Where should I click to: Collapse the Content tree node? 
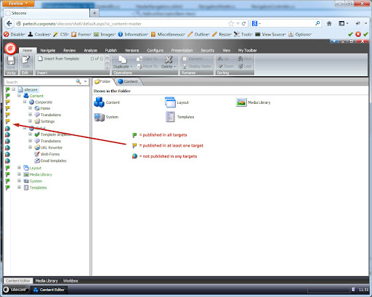19,96
